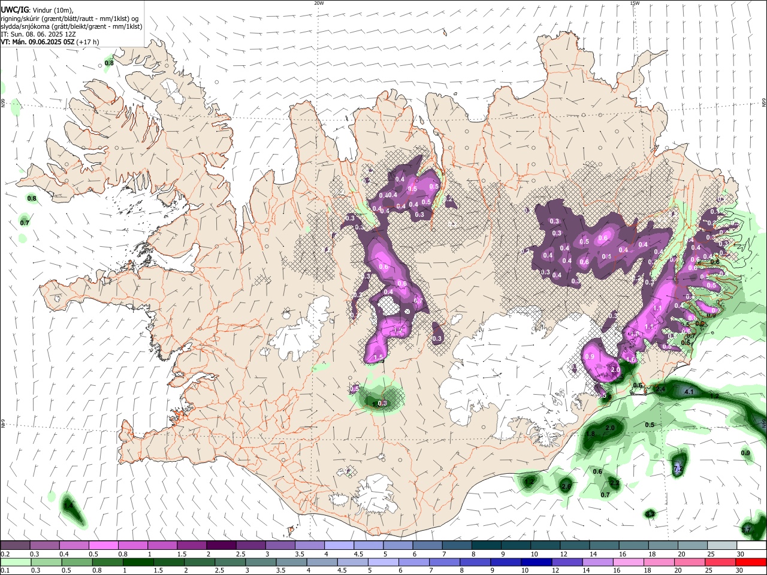The width and height of the screenshot is (767, 575).
Task: Click the lower-scale swatch starting at 2
Action: (x=199, y=562)
